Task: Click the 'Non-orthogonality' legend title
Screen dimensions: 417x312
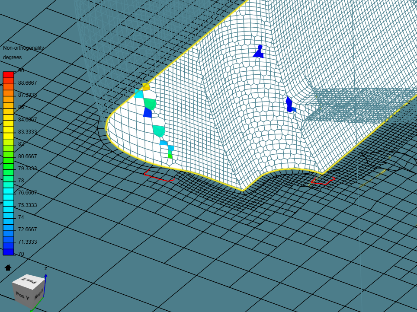Action: point(23,48)
